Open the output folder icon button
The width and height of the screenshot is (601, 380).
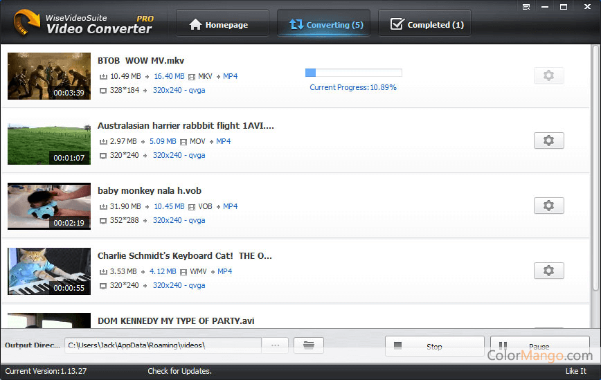pyautogui.click(x=309, y=345)
